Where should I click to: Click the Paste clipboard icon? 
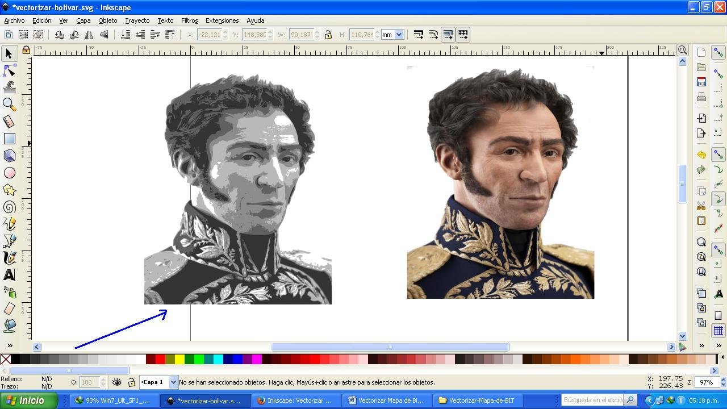tap(701, 220)
